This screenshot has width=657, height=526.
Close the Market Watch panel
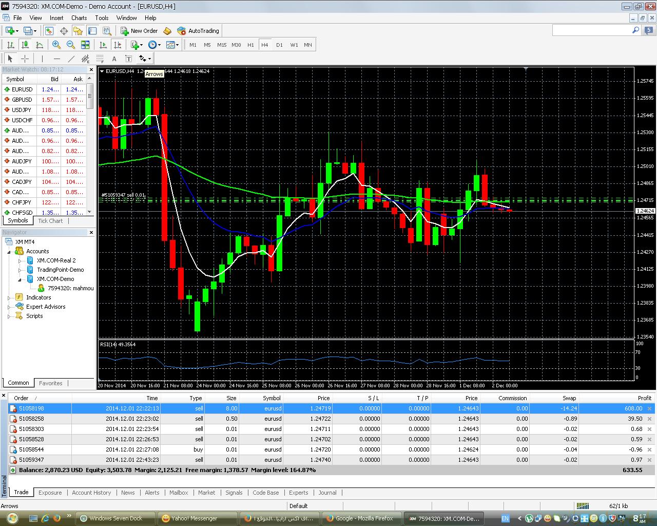(91, 70)
